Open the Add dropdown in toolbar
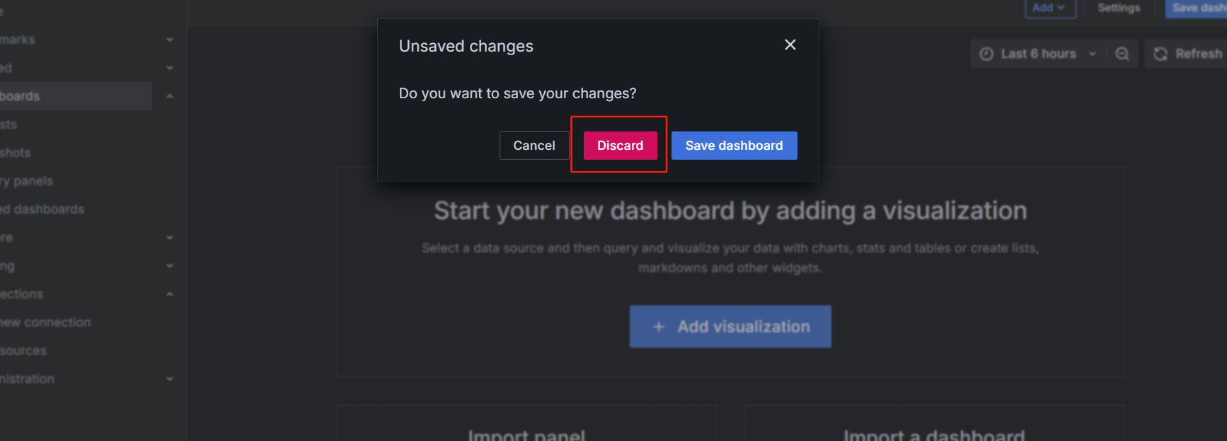The height and width of the screenshot is (441, 1227). 1049,8
